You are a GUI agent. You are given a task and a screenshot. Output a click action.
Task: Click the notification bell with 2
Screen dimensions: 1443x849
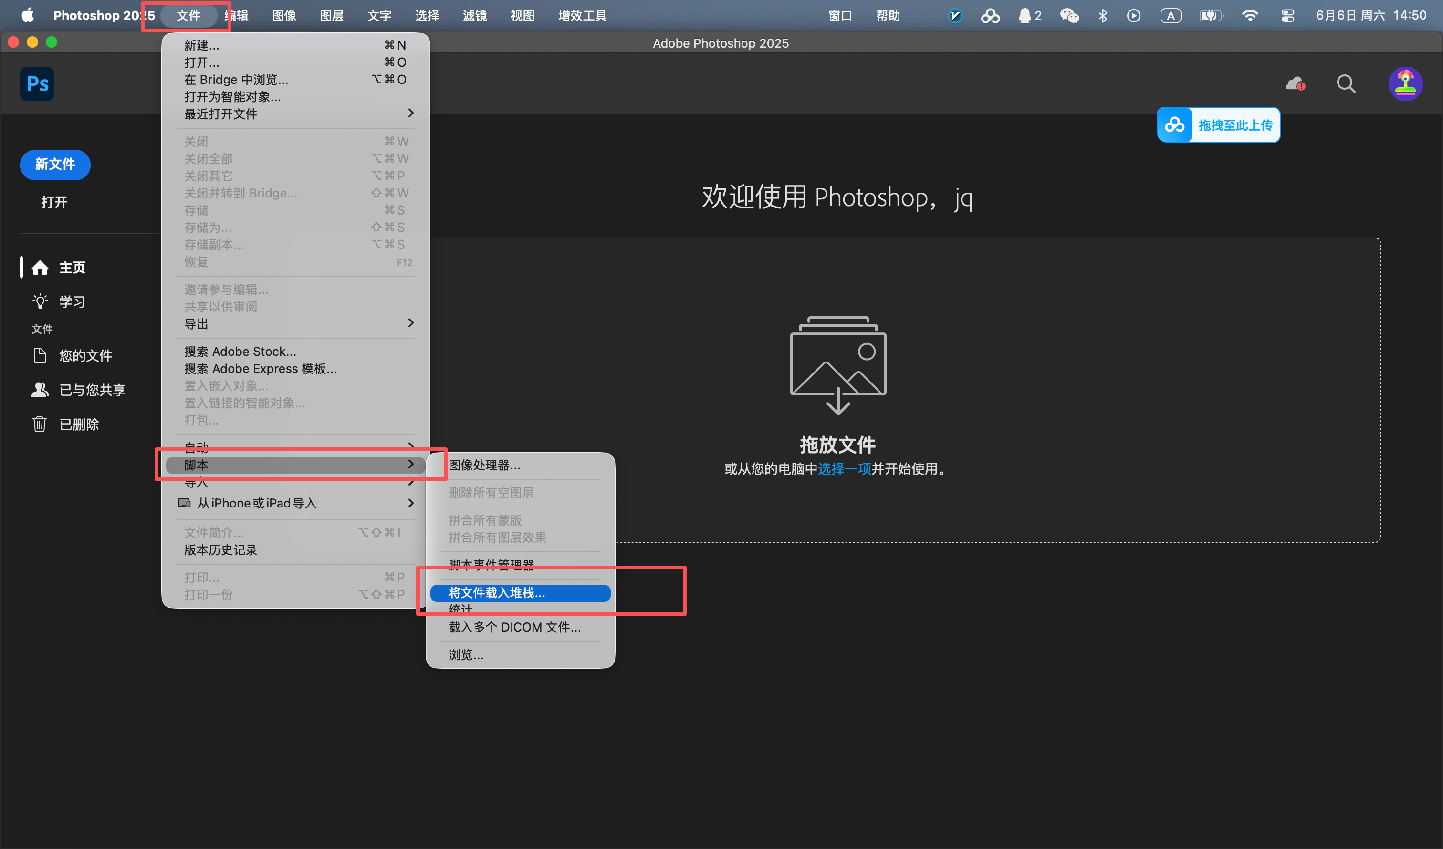tap(1030, 15)
